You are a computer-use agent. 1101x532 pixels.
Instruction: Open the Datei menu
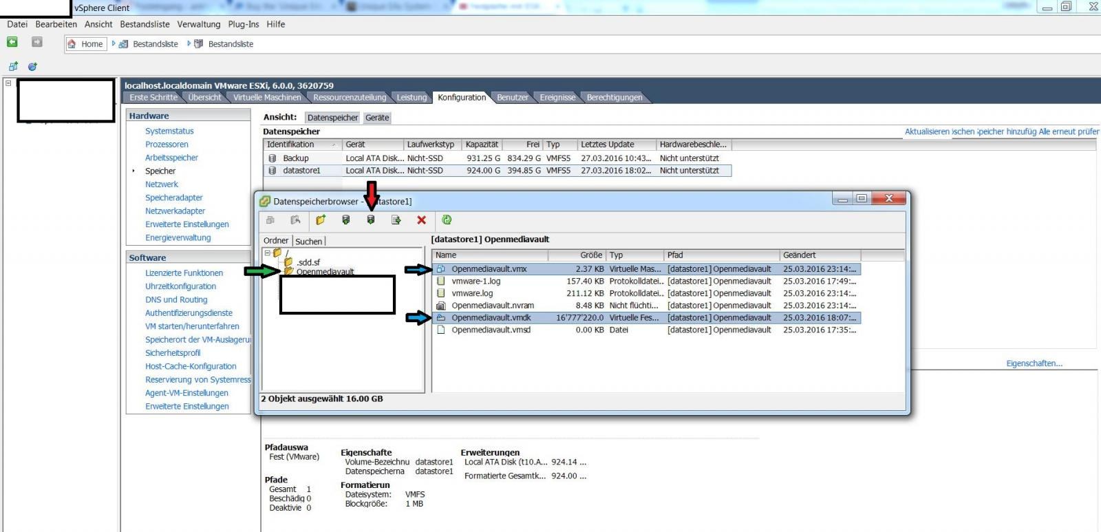tap(17, 24)
